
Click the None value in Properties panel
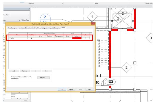[19, 97]
